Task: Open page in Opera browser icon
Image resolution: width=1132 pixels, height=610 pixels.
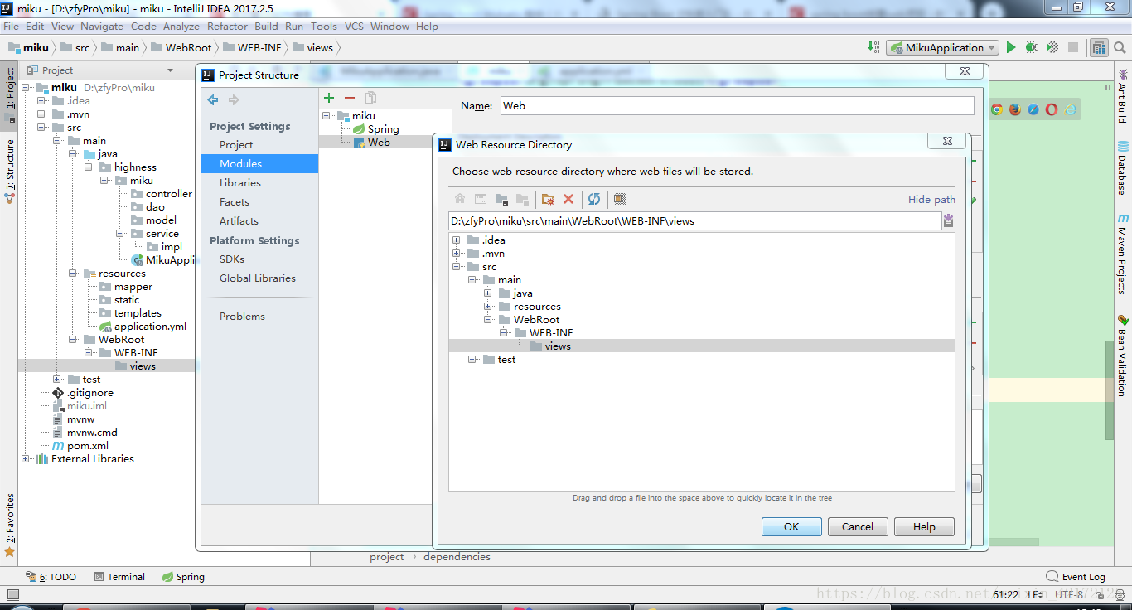Action: click(1052, 109)
